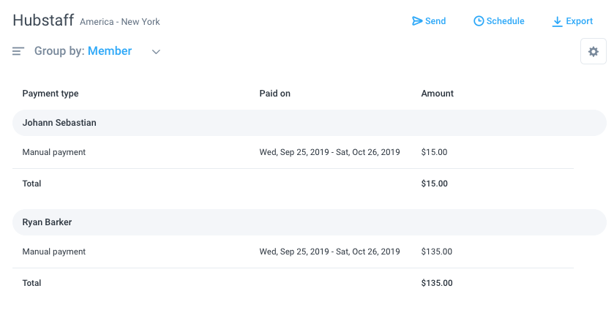Select Ryan Barker's Manual payment entry
Image resolution: width=614 pixels, height=321 pixels.
293,252
